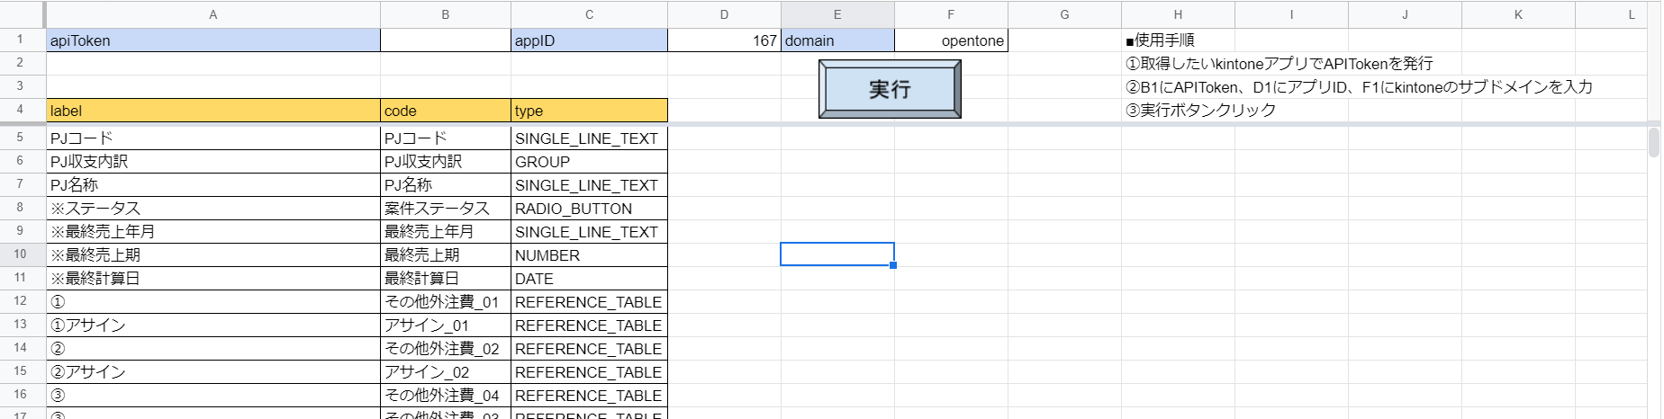The image size is (1664, 419).
Task: Select the domain value cell showing opentone
Action: 951,40
